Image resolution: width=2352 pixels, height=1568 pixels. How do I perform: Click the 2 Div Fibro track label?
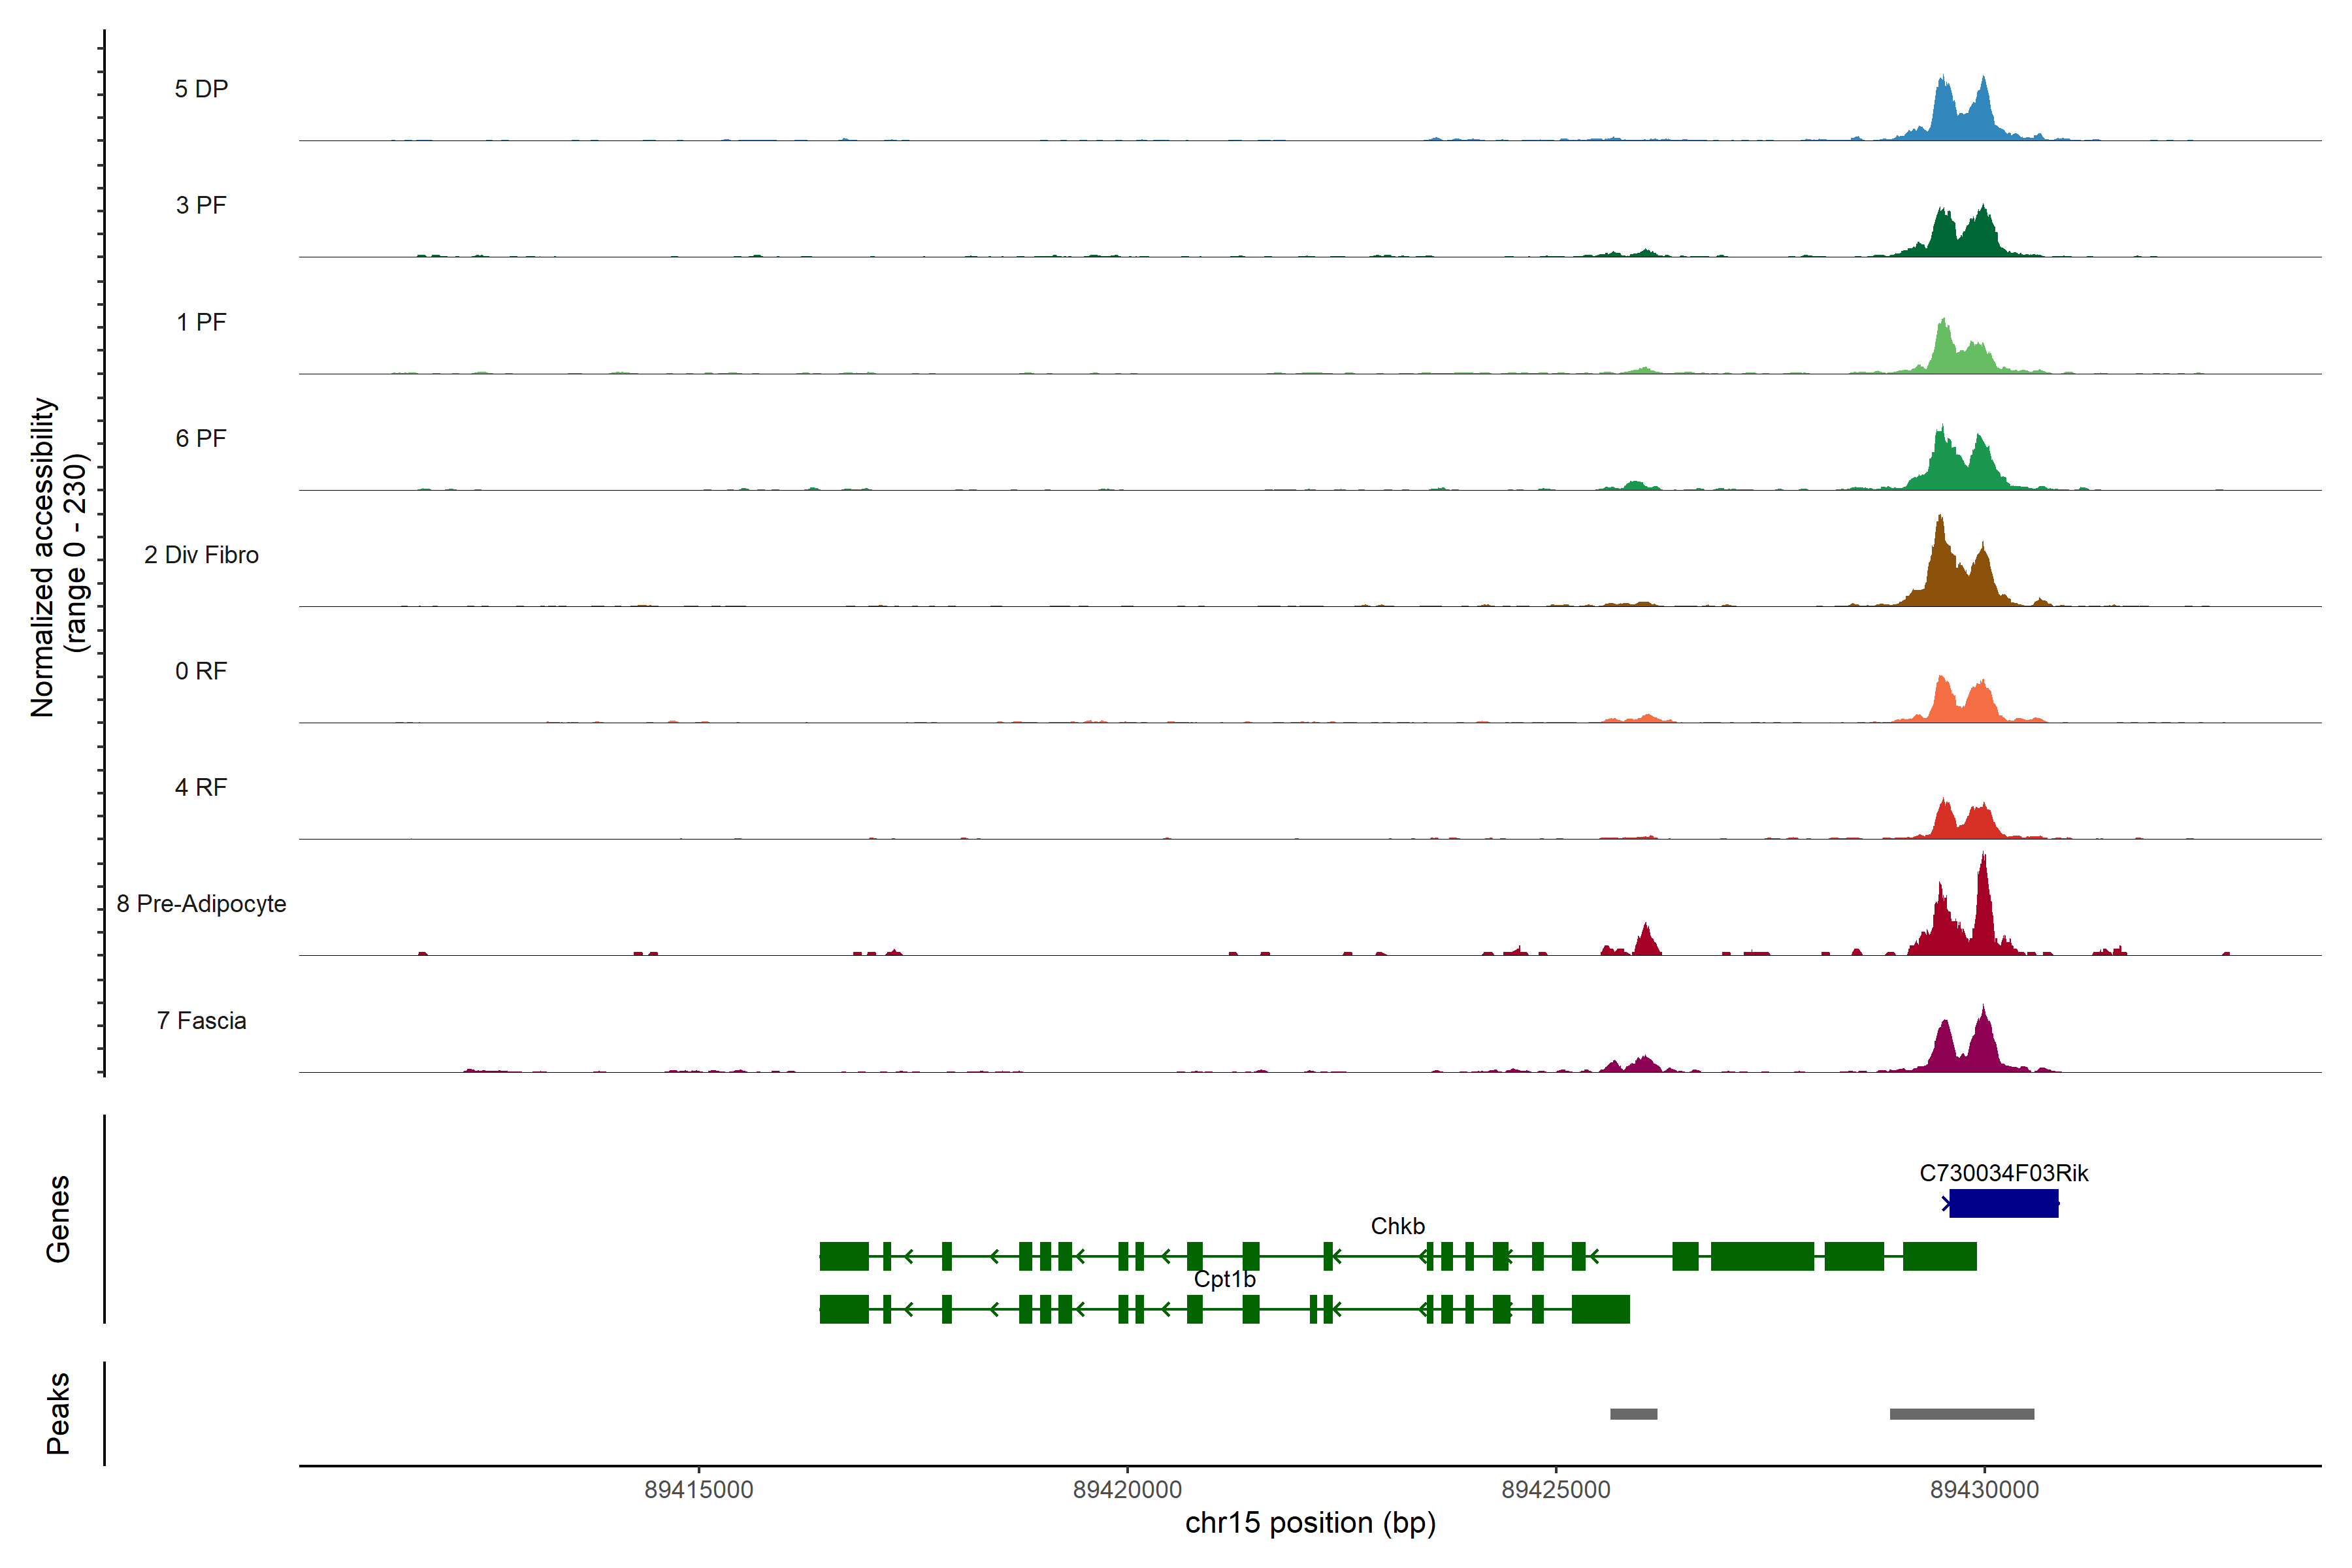tap(201, 555)
